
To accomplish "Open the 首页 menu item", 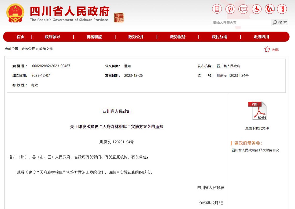I will click(x=20, y=37).
